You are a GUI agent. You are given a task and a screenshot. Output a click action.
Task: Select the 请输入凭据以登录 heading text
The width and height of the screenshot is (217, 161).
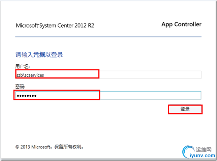coord(39,55)
